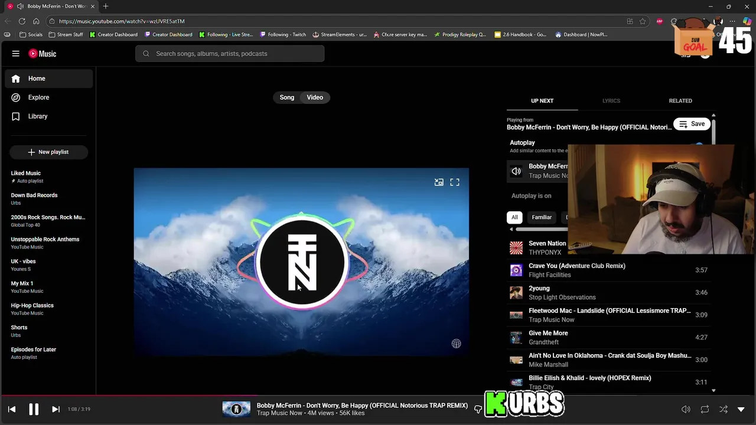The image size is (756, 425).
Task: Skip to previous track
Action: pyautogui.click(x=12, y=409)
